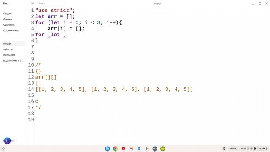Click the Text app title
The height and width of the screenshot is (152, 270).
point(5,3)
